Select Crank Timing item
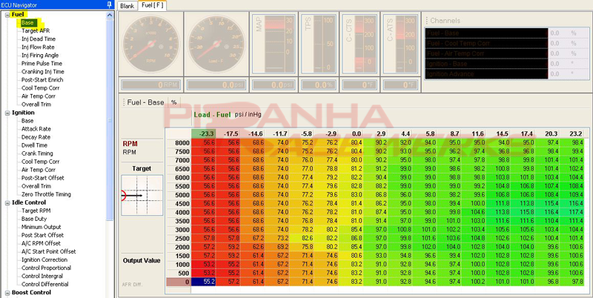Image resolution: width=593 pixels, height=298 pixels. click(37, 153)
